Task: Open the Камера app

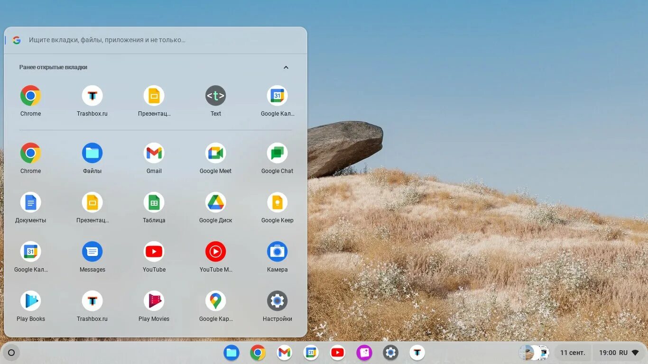Action: (x=278, y=256)
